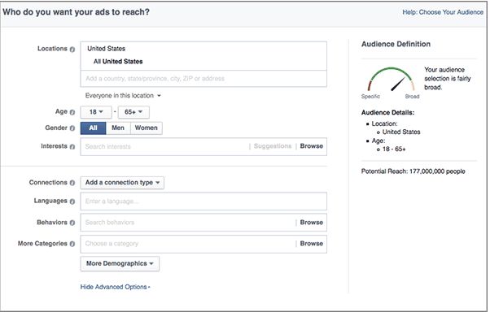Click the Languages info icon
The width and height of the screenshot is (490, 312).
pyautogui.click(x=72, y=201)
